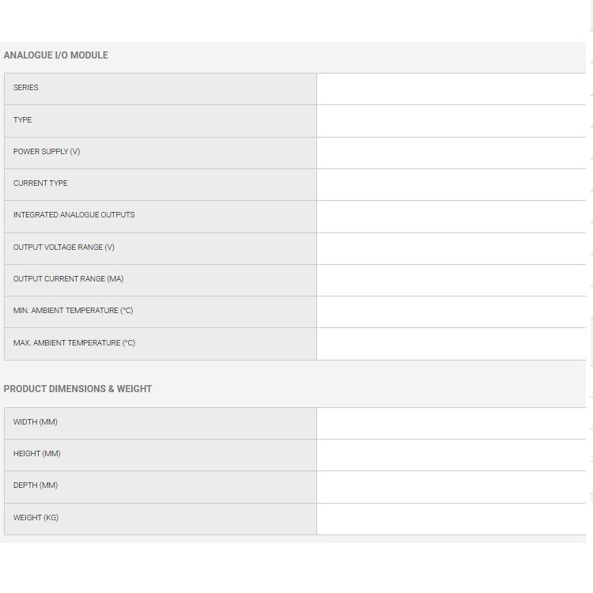Select the value cell beside WEIGHT (KG)
The height and width of the screenshot is (593, 593).
451,519
